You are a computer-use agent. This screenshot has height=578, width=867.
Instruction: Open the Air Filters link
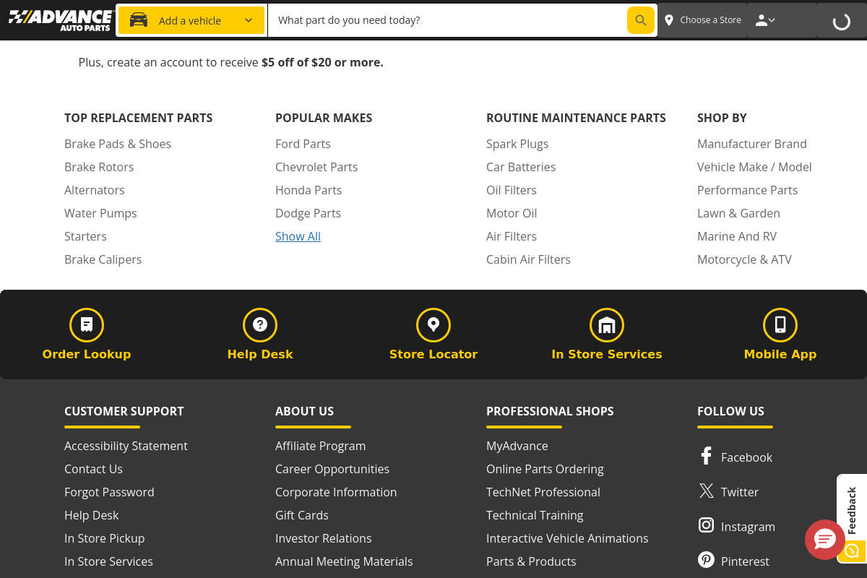pyautogui.click(x=512, y=236)
